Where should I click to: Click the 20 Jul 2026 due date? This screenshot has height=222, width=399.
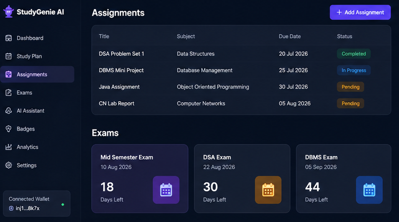point(293,54)
